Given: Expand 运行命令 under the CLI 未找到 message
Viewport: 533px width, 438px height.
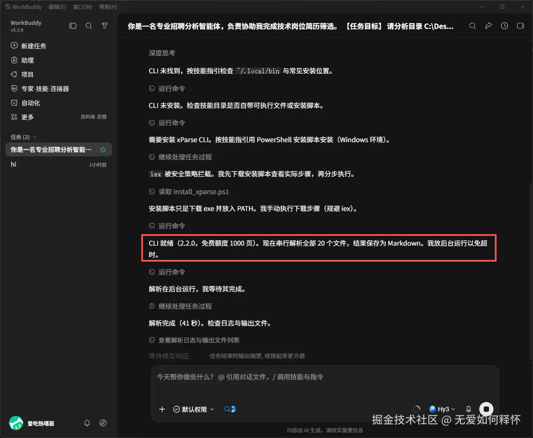Looking at the screenshot, I should pyautogui.click(x=167, y=88).
